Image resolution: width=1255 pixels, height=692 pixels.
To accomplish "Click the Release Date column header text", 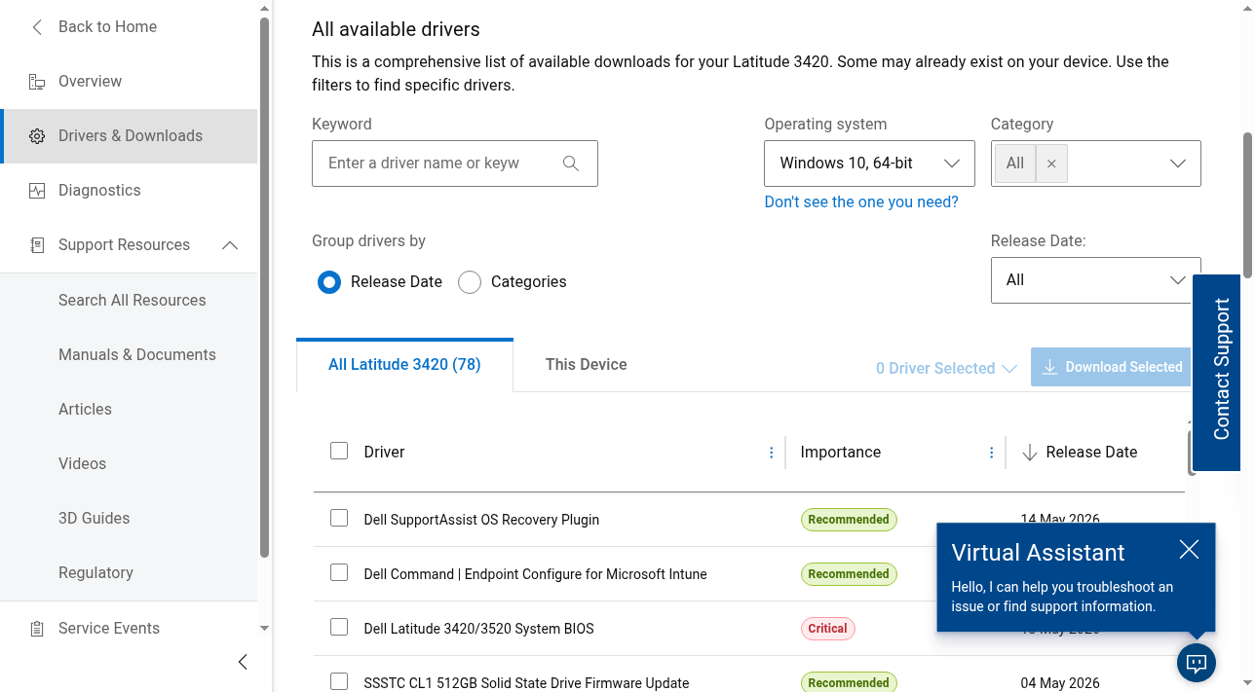I will (1091, 453).
